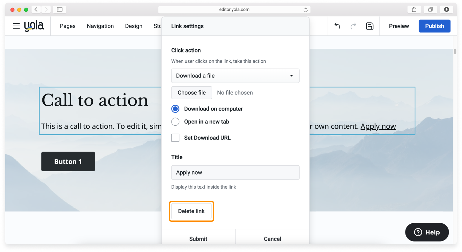The width and height of the screenshot is (462, 252).
Task: Open the Help widget
Action: [x=427, y=232]
